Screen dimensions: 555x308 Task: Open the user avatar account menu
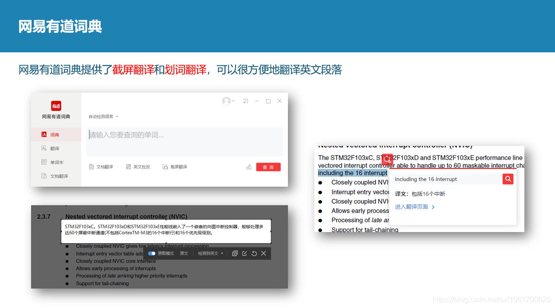(x=228, y=101)
